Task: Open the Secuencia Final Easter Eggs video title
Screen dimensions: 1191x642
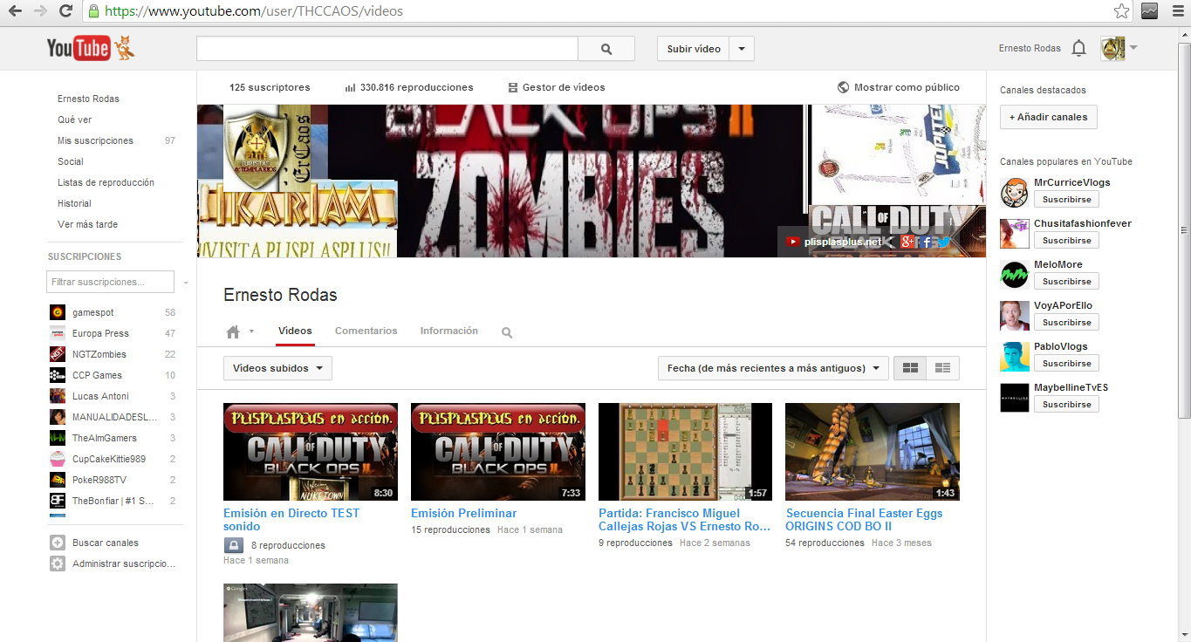Action: [x=864, y=520]
